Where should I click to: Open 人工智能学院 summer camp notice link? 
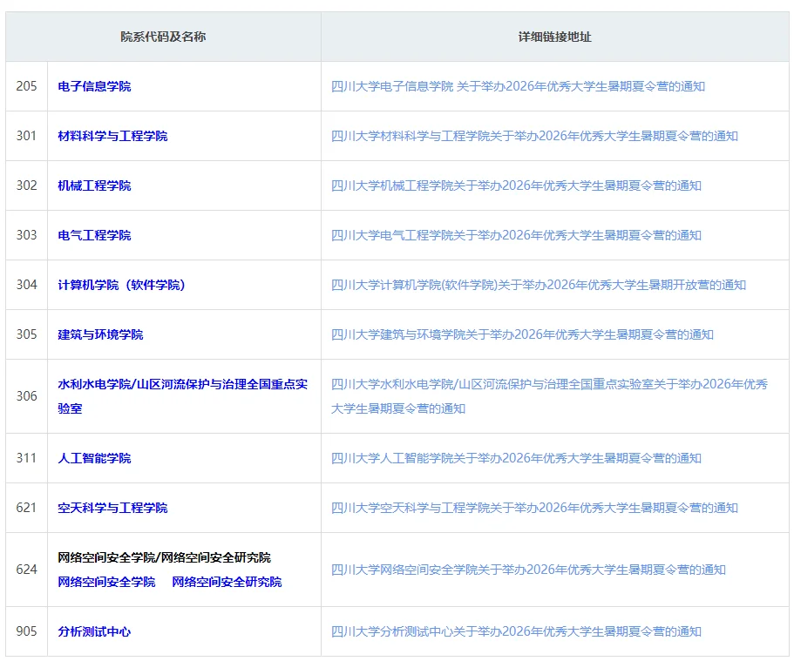516,459
